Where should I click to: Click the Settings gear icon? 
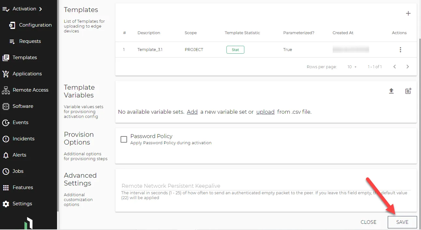[x=6, y=204]
